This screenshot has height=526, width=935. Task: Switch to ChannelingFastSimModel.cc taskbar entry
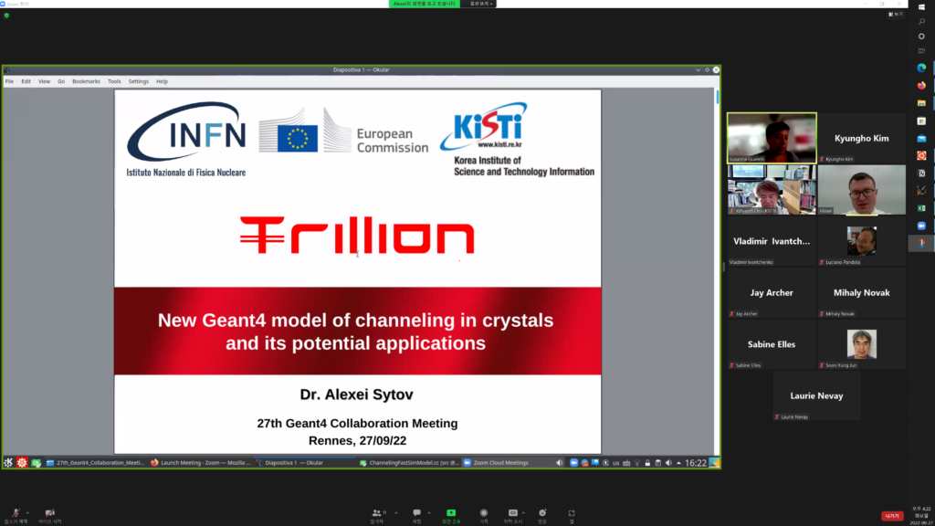coord(409,463)
